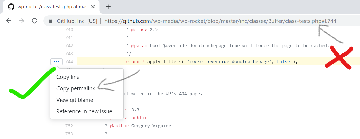This screenshot has height=139, width=360.
Task: Choose View git blame from the menu
Action: pyautogui.click(x=75, y=100)
